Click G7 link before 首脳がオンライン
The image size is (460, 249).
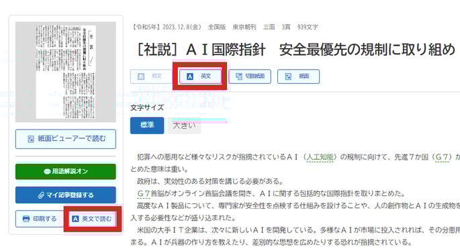click(144, 193)
